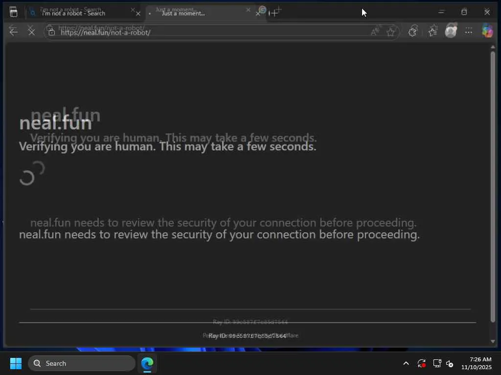Go back to the previous page

[x=14, y=32]
